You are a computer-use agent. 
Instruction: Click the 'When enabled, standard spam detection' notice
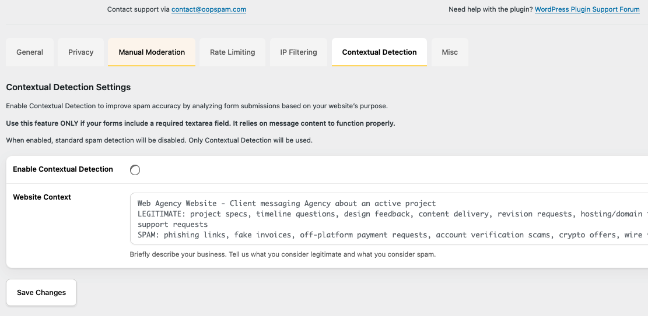tap(159, 140)
